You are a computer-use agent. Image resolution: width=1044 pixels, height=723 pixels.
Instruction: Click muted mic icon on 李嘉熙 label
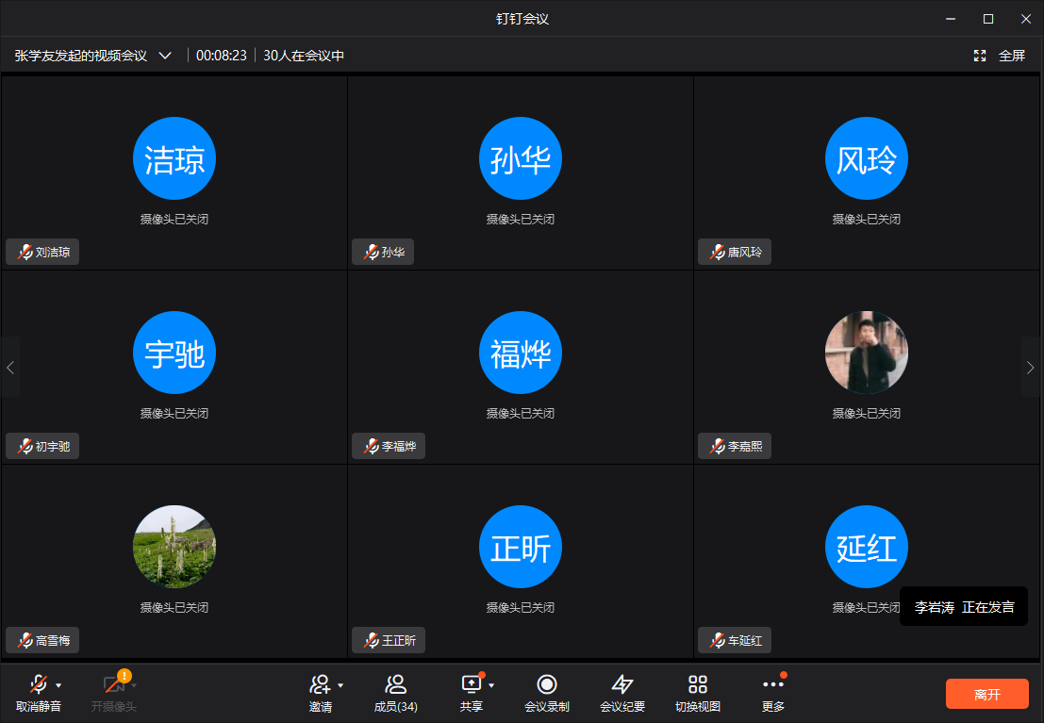pos(717,446)
